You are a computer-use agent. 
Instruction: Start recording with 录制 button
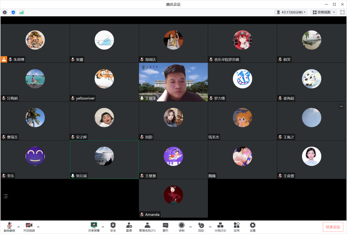(x=181, y=227)
